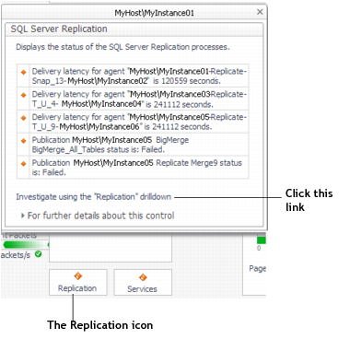The width and height of the screenshot is (350, 339).
Task: Click the orange diamond for T_U_4 latency row
Action: (x=23, y=95)
